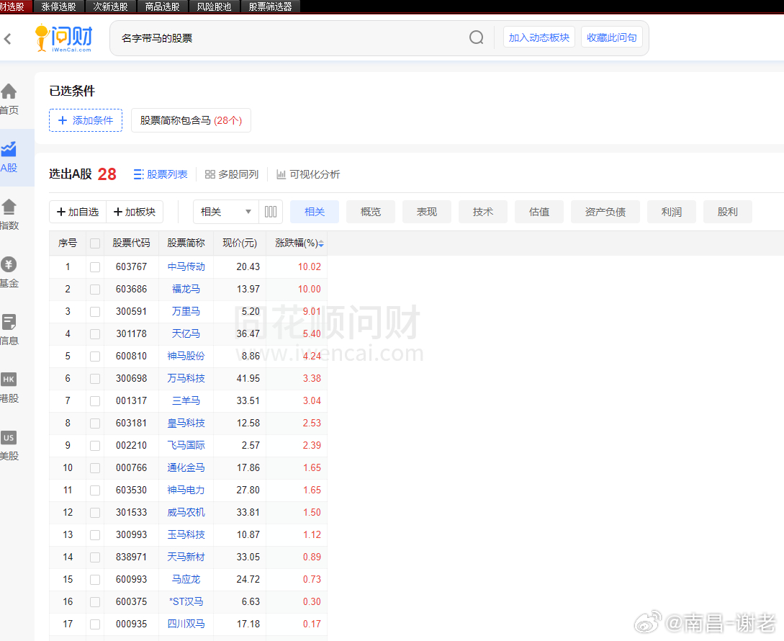
Task: Open the 股票筛选器 top tab
Action: click(271, 6)
